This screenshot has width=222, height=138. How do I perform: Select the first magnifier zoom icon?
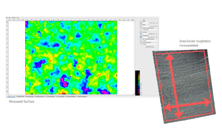pyautogui.click(x=141, y=26)
